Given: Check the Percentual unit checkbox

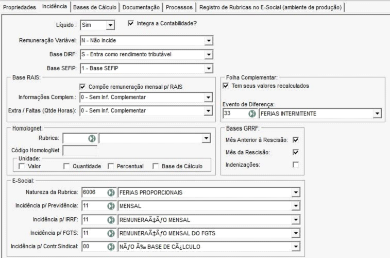Looking at the screenshot, I should pos(111,166).
